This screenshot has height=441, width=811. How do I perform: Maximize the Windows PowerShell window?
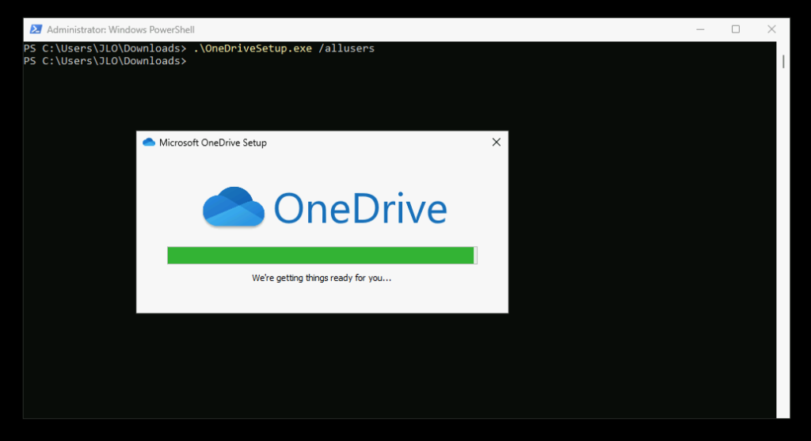(x=736, y=29)
